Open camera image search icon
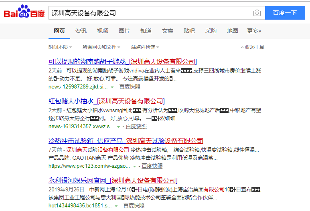 (x=257, y=13)
